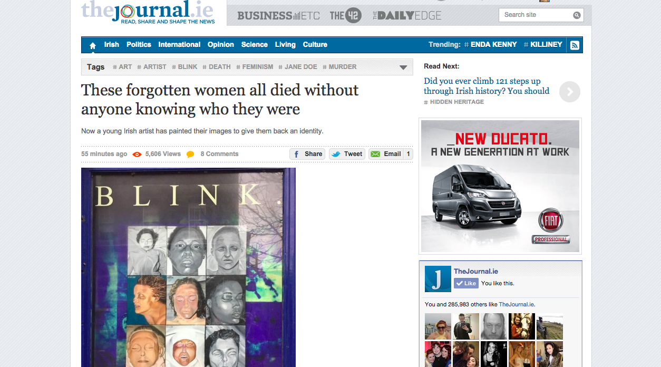Tweet this article
The height and width of the screenshot is (367, 661).
coord(347,154)
